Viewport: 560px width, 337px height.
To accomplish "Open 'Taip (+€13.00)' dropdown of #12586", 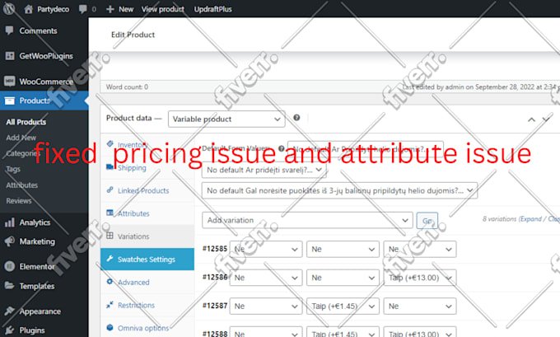I will tap(420, 278).
